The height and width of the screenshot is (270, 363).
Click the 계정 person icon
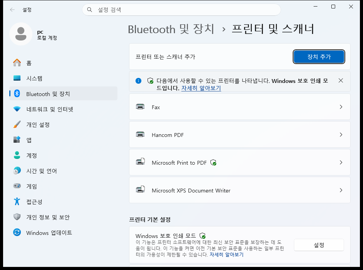coord(17,155)
